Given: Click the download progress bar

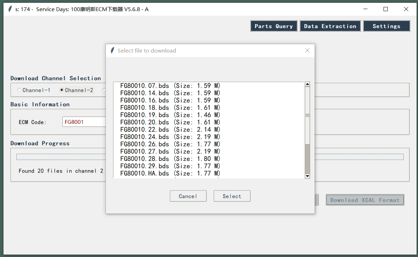Looking at the screenshot, I should (x=210, y=157).
